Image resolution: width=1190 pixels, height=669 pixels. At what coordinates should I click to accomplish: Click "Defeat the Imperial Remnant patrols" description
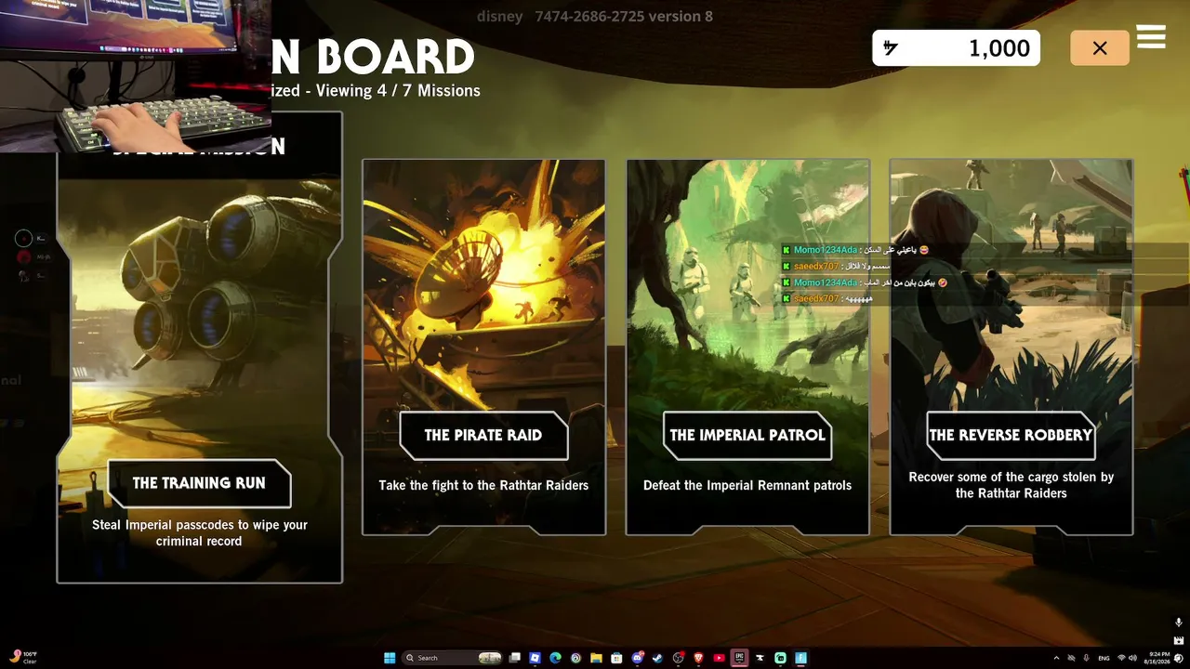click(x=747, y=485)
